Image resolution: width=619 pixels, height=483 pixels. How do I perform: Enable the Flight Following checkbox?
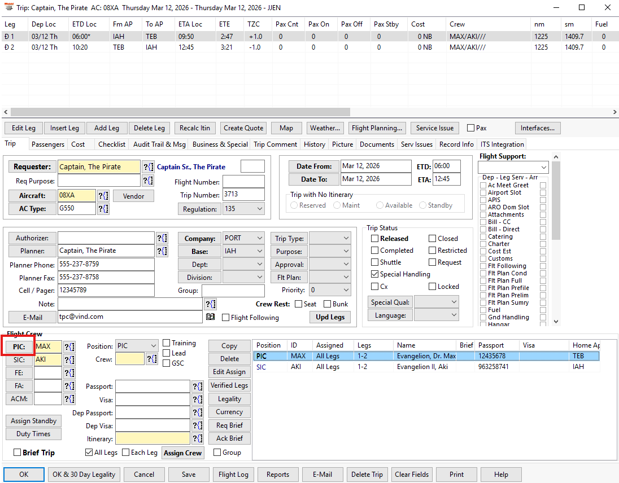pos(226,318)
